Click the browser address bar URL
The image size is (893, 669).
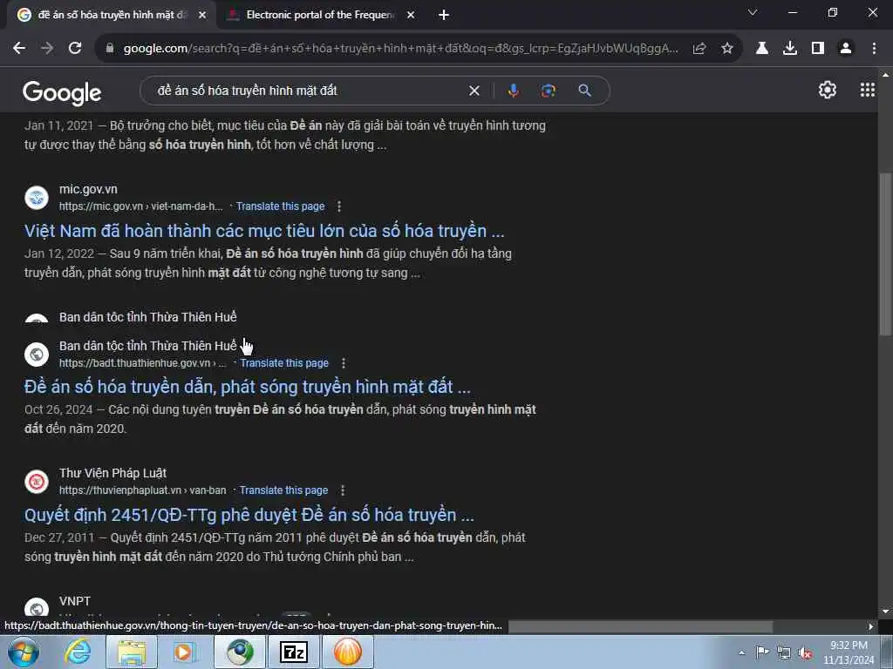(400, 49)
